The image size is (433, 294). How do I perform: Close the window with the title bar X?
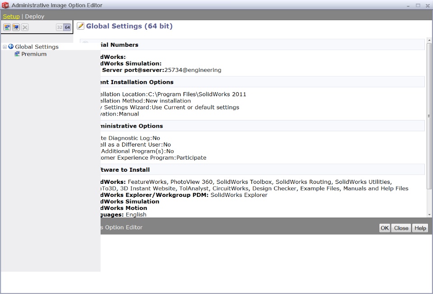pos(428,5)
